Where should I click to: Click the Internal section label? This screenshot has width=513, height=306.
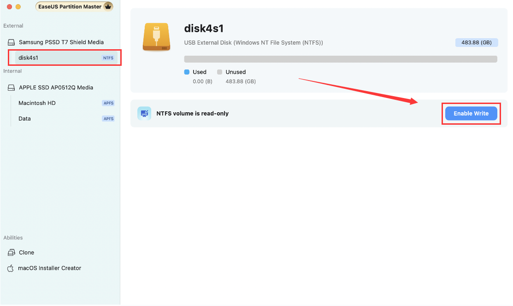coord(12,71)
